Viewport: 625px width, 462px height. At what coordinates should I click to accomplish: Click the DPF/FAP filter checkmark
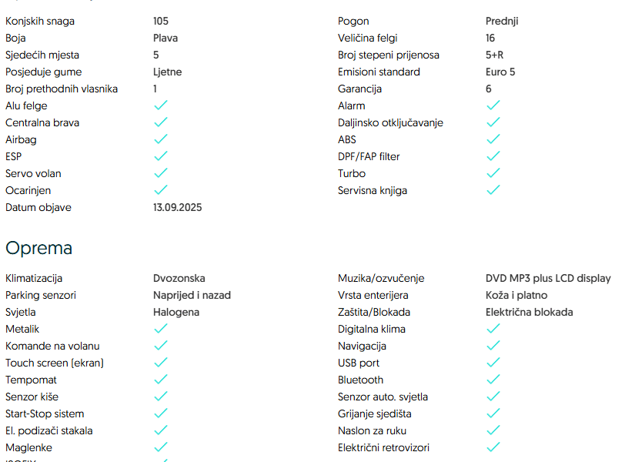493,156
